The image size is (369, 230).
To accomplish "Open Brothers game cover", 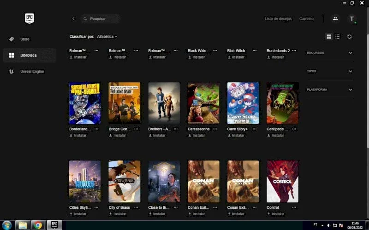I will tap(164, 103).
